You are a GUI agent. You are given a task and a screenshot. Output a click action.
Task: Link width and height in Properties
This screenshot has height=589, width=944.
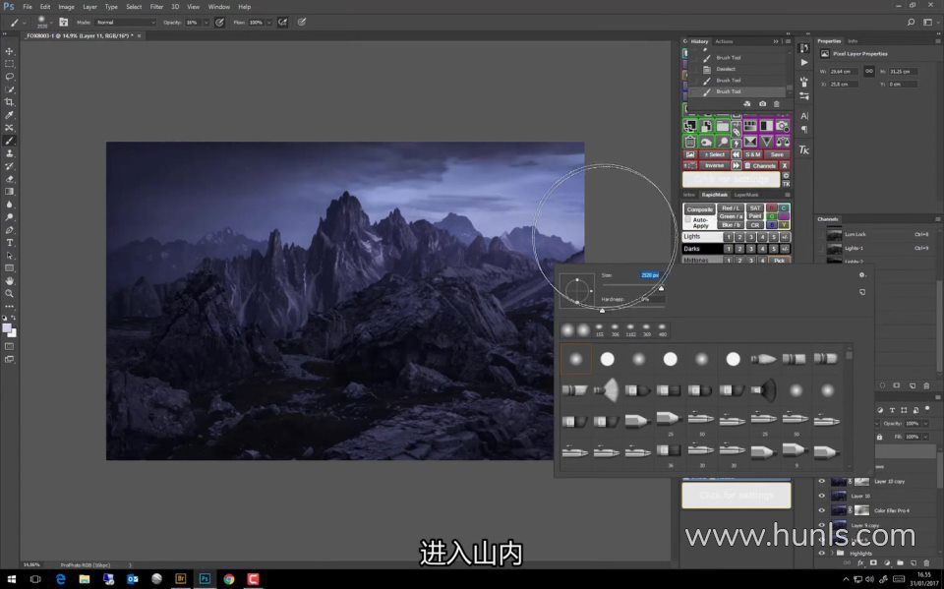click(868, 71)
